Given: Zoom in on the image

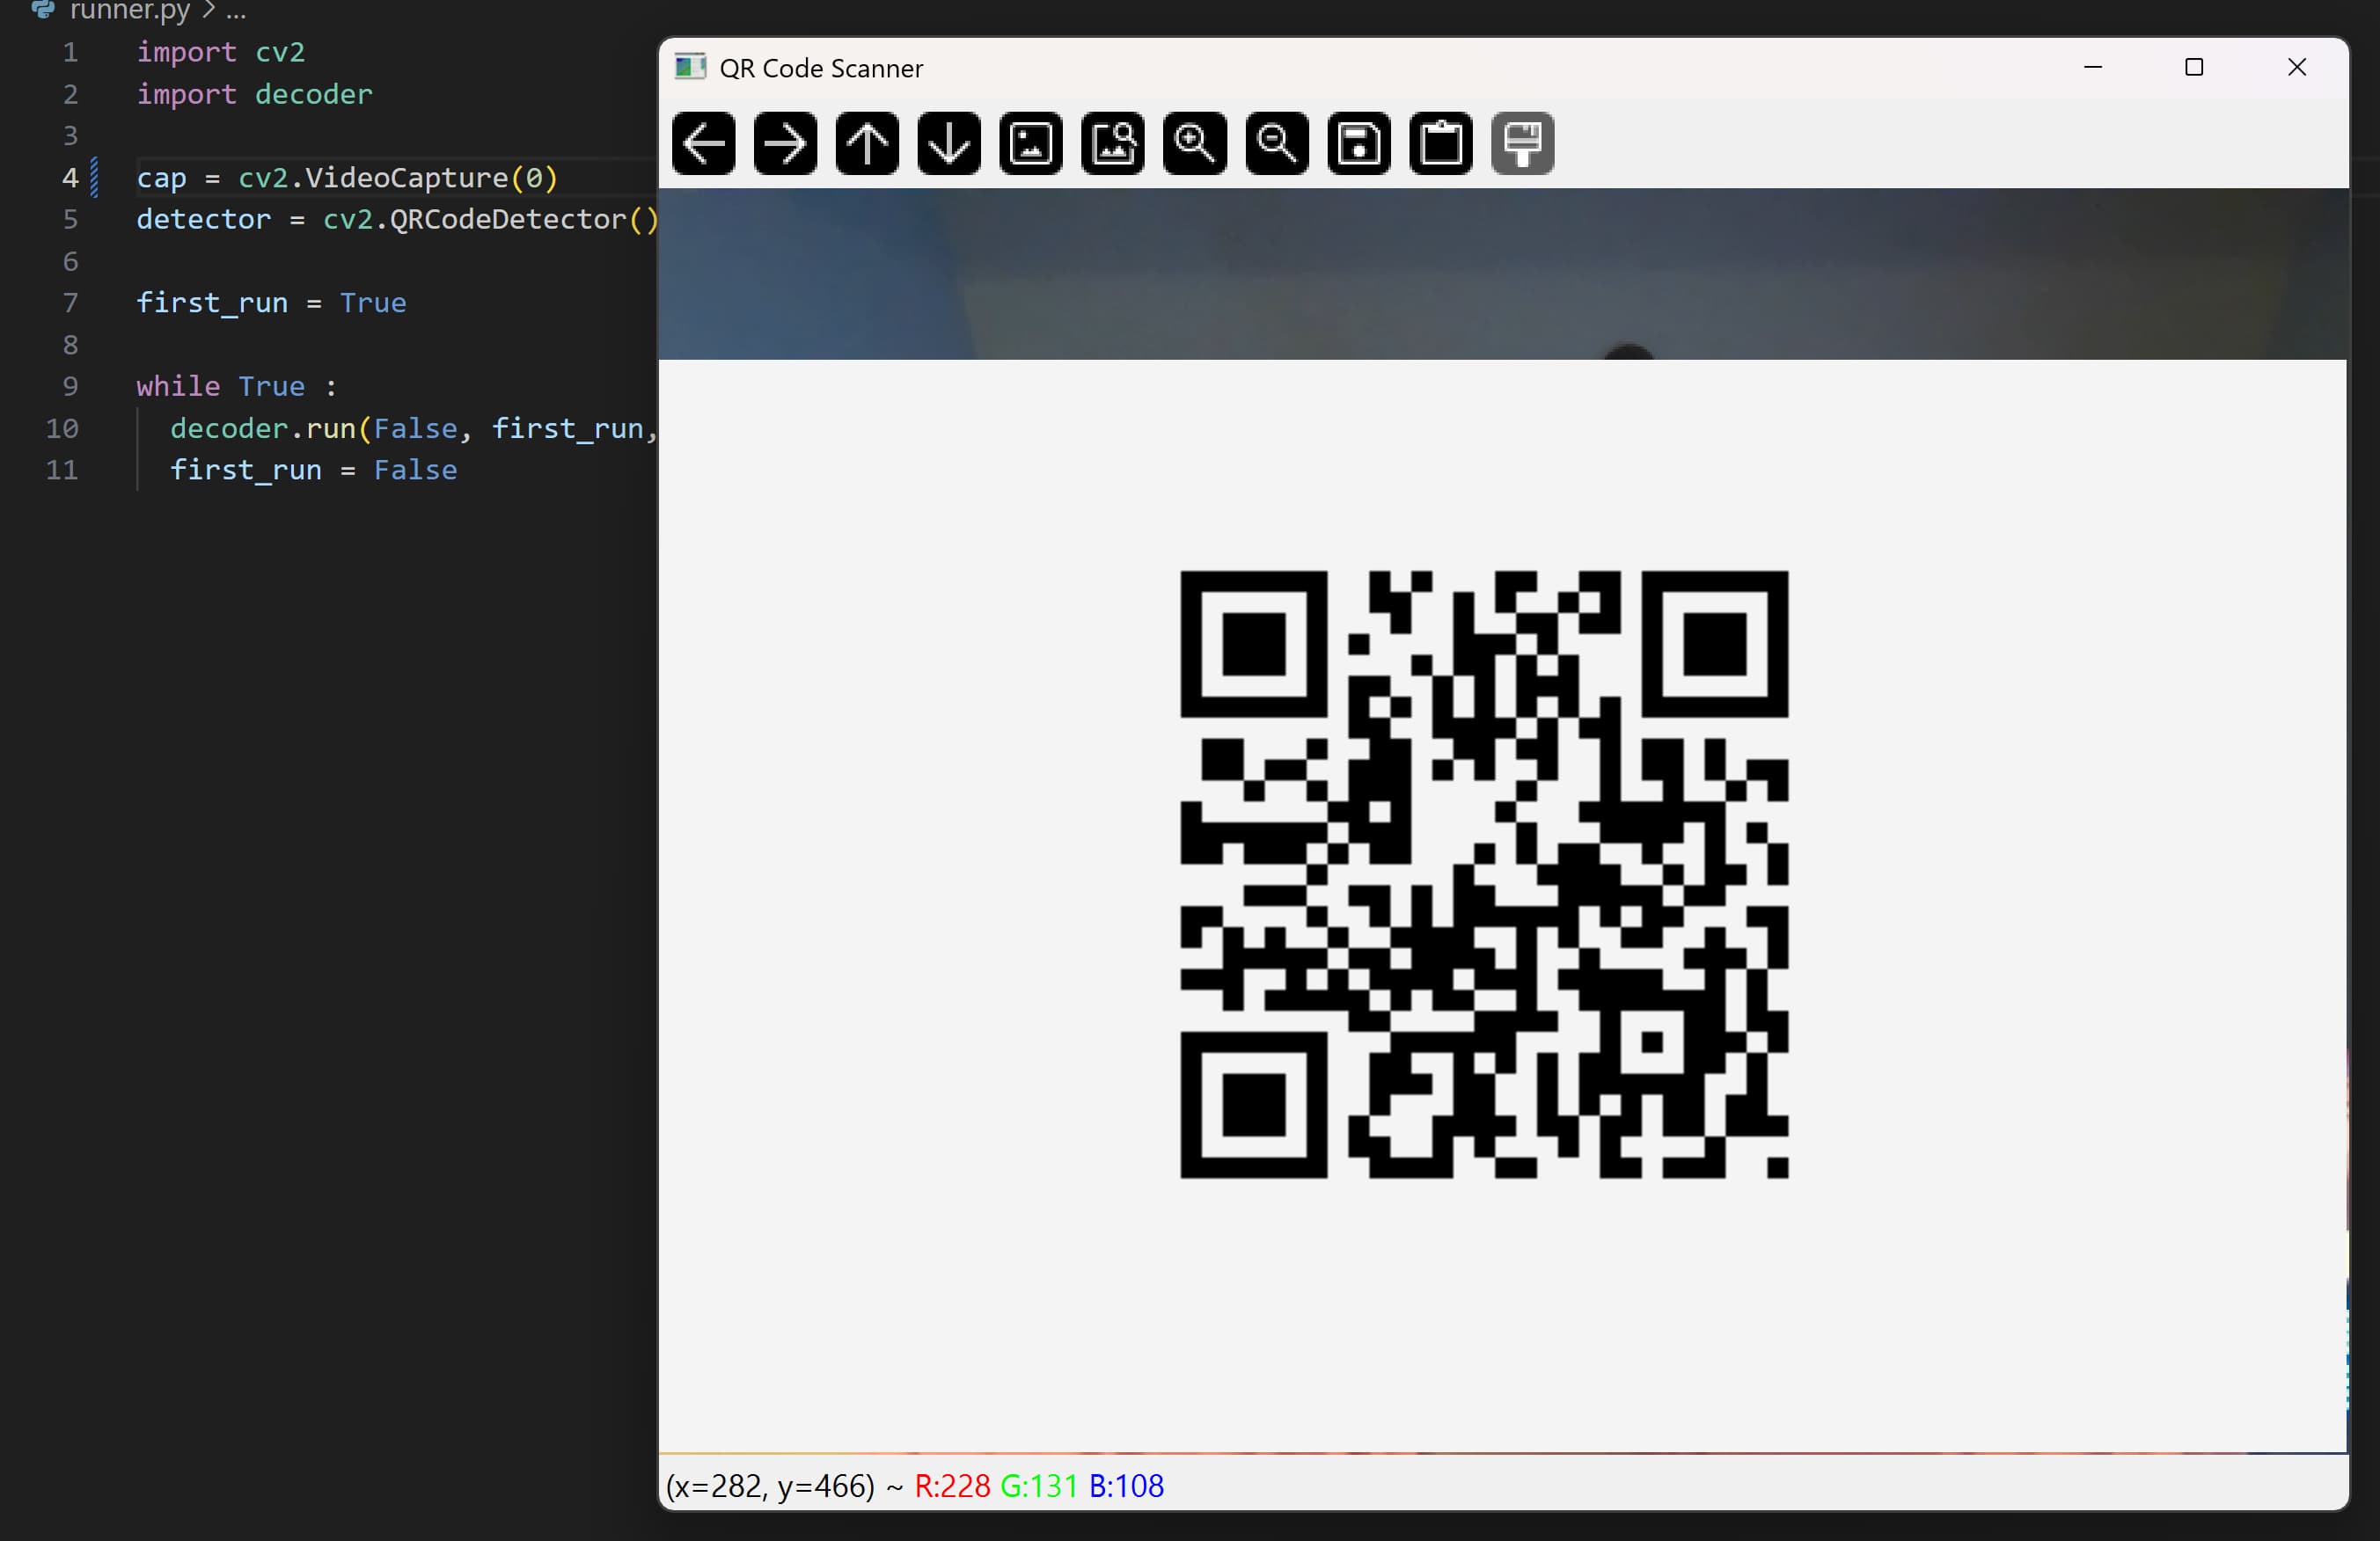Looking at the screenshot, I should (x=1194, y=142).
